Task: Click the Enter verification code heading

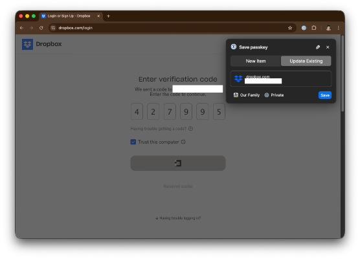Action: coord(178,79)
